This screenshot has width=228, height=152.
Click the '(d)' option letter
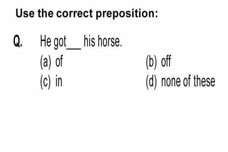coord(152,82)
